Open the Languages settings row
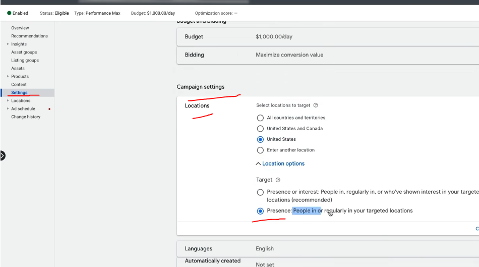 point(327,249)
